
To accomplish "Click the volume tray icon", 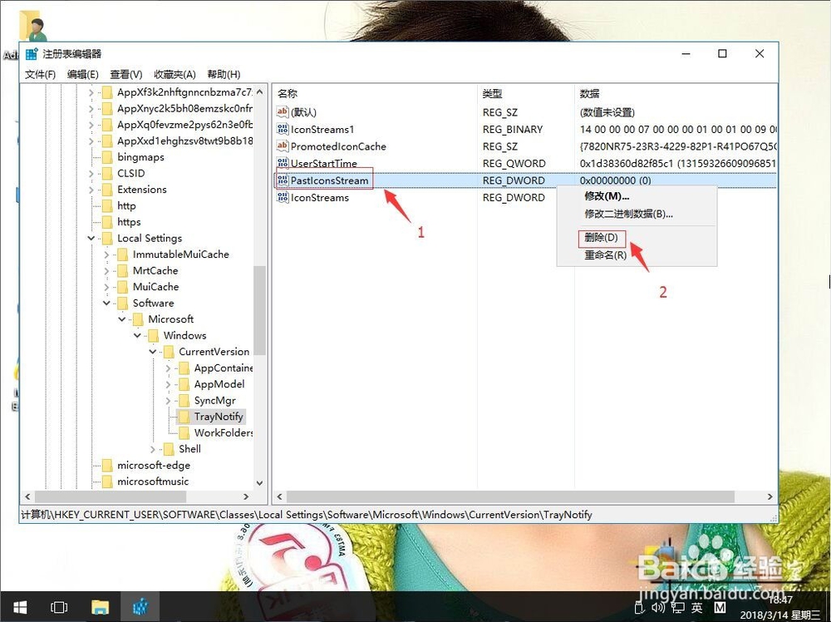I will [658, 607].
